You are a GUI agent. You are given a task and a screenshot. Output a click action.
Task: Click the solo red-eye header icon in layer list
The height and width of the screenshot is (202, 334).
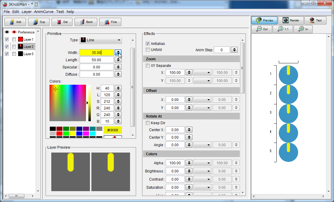14,32
